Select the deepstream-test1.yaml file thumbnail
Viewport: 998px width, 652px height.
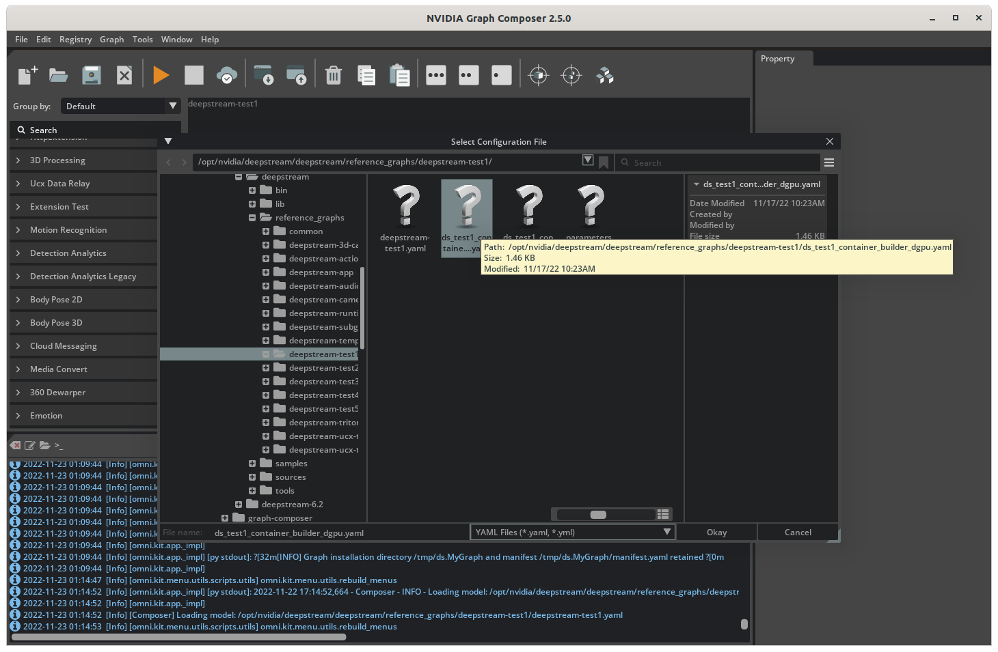pyautogui.click(x=405, y=218)
